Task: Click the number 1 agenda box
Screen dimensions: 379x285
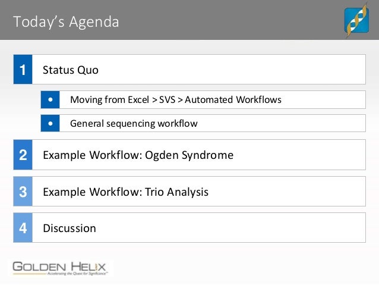Action: coord(23,69)
